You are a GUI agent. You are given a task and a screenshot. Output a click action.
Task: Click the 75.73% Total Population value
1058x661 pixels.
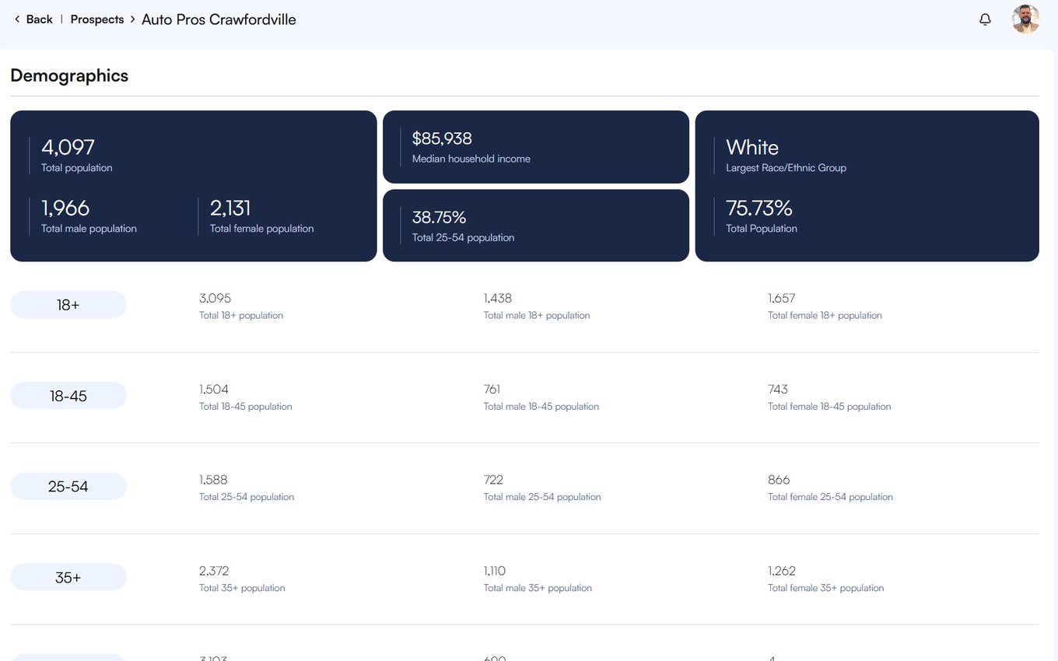759,208
